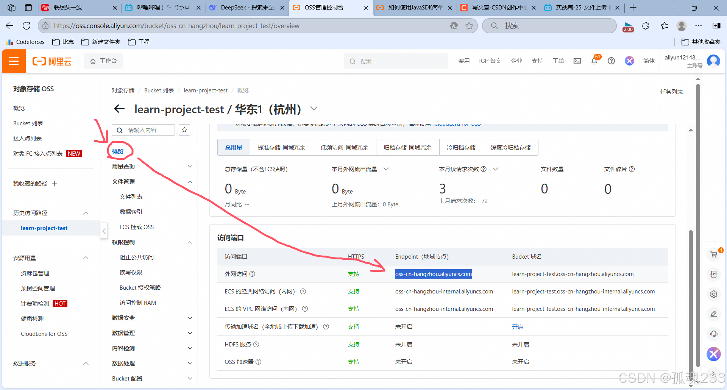This screenshot has width=727, height=390.
Task: Open the 文件列表 menu item
Action: 131,197
